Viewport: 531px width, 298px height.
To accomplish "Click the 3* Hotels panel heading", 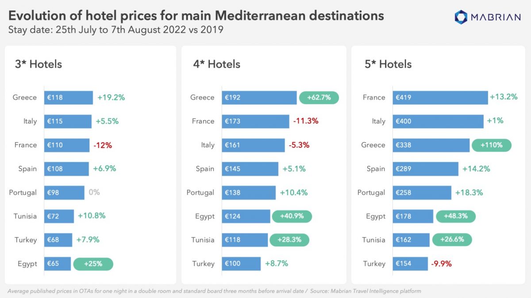I will 38,64.
